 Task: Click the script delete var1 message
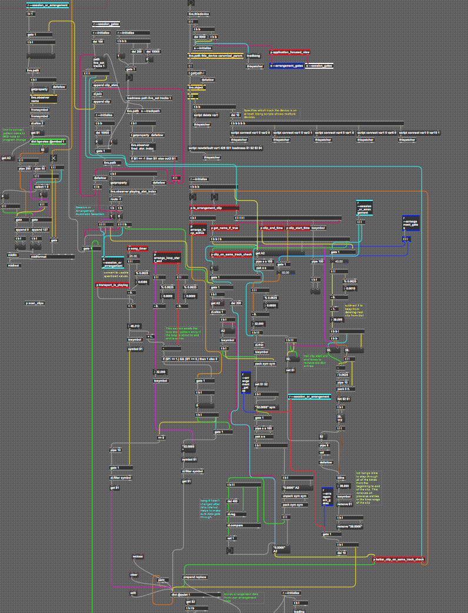pos(206,115)
